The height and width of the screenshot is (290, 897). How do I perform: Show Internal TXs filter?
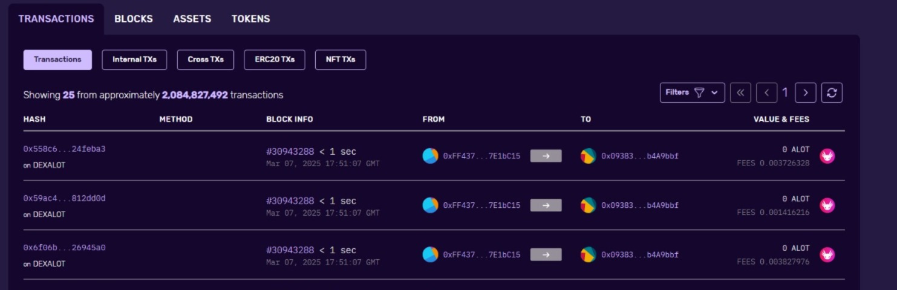click(134, 60)
